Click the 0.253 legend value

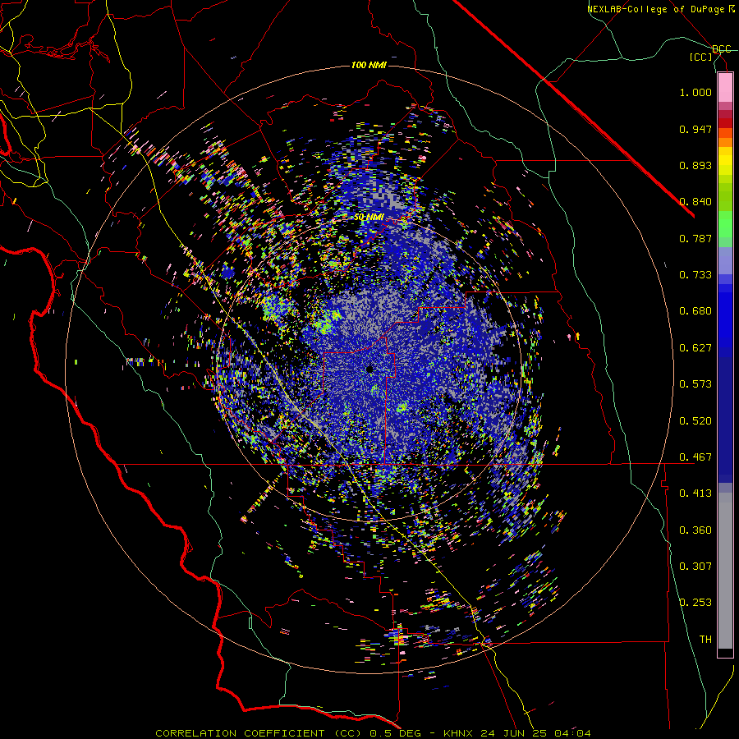(695, 603)
